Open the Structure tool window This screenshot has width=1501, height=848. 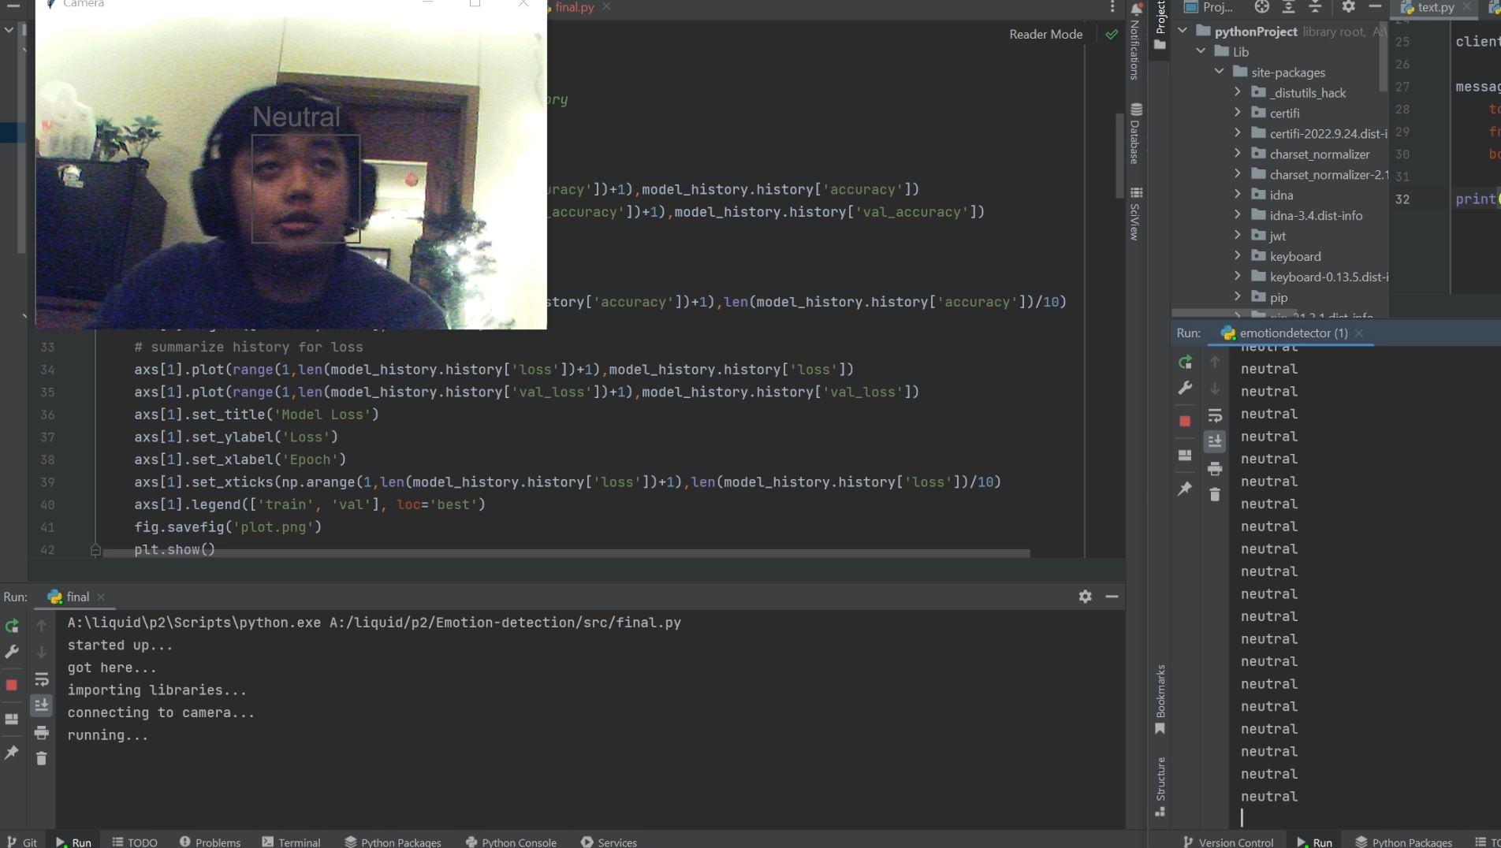tap(1160, 787)
